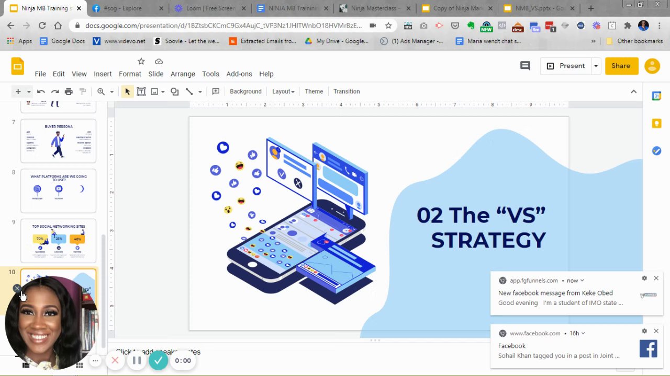670x376 pixels.
Task: Expand the line type dropdown arrow
Action: tap(200, 92)
